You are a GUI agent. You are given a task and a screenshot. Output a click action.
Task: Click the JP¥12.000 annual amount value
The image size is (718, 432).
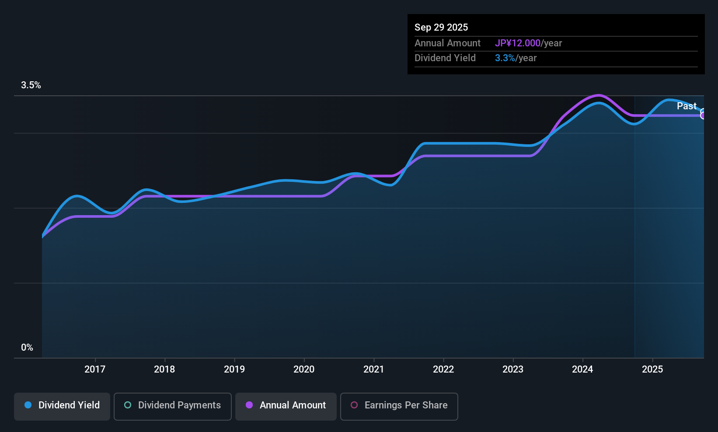pos(518,43)
